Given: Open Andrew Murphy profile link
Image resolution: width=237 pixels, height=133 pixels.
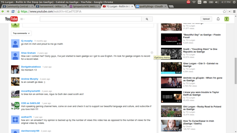Looking at the screenshot, I should click(30, 79).
